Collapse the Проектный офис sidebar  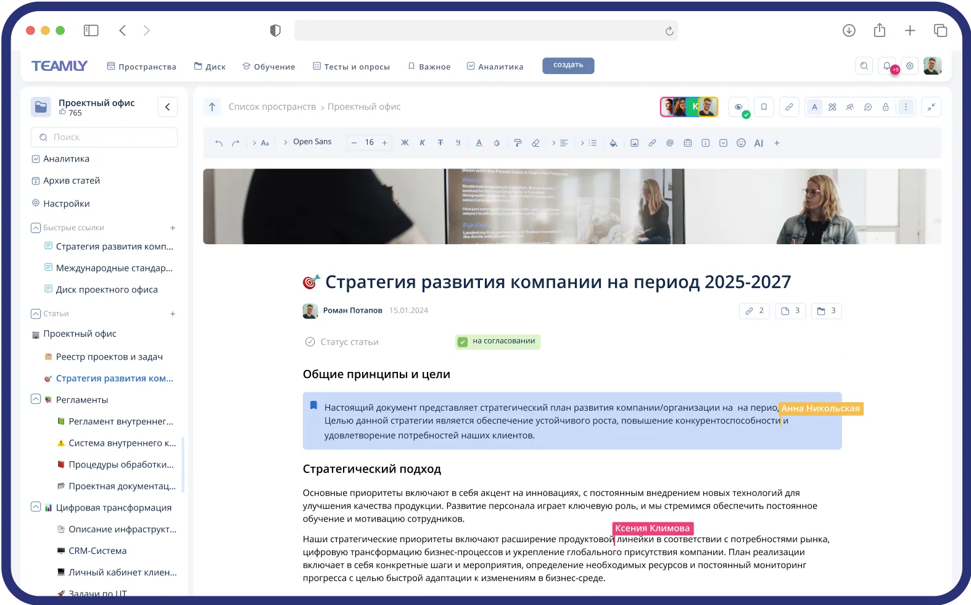168,107
